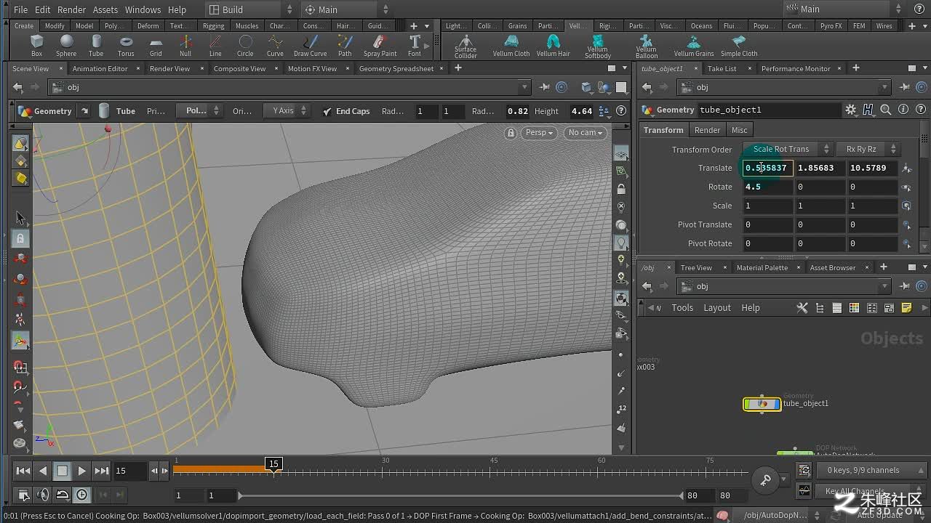Image resolution: width=931 pixels, height=523 pixels.
Task: Click range slider bar below timeline
Action: point(460,495)
